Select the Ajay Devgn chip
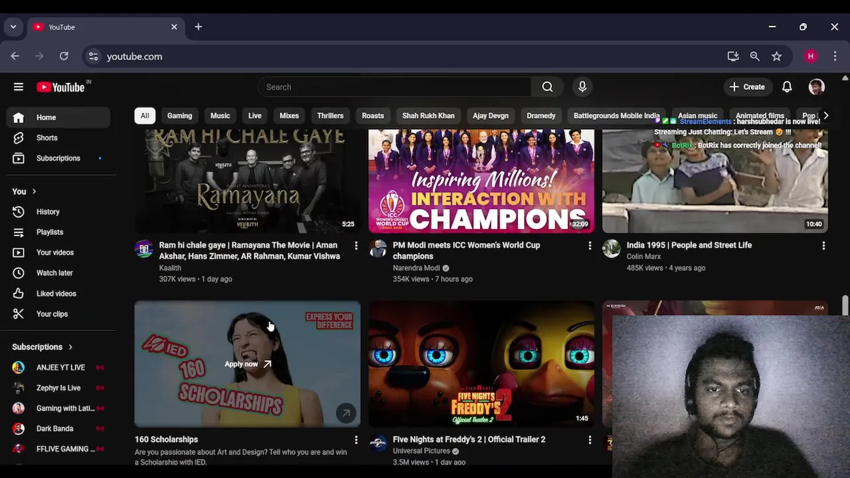 pyautogui.click(x=491, y=116)
